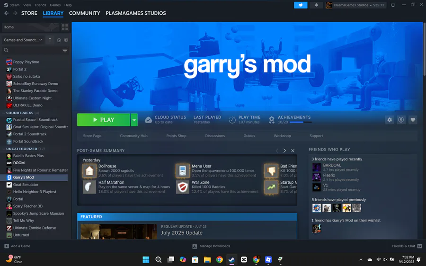Screen dimensions: 426x266
Task: Open the weather widget on taskbar
Action: [x=14, y=259]
